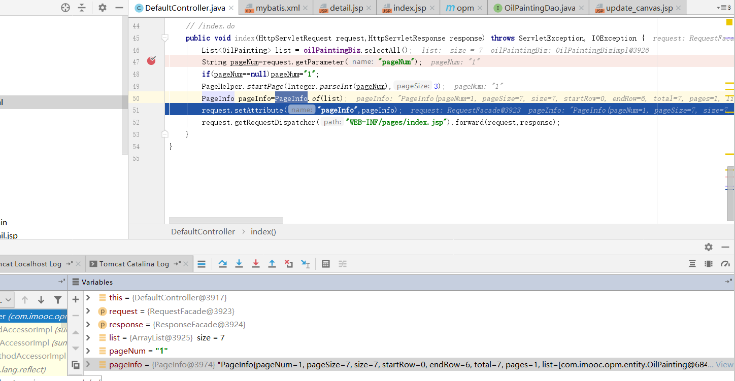
Task: Click the speedometer overhead icon
Action: coord(725,264)
